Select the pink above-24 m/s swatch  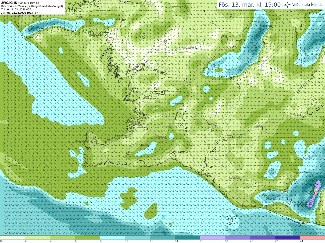point(313,238)
